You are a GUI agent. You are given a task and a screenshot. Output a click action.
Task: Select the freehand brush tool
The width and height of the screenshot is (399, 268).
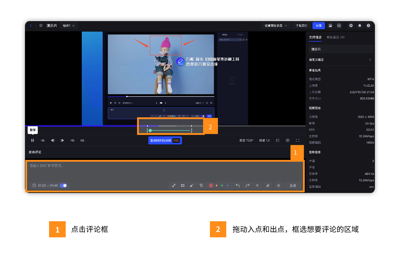click(174, 186)
